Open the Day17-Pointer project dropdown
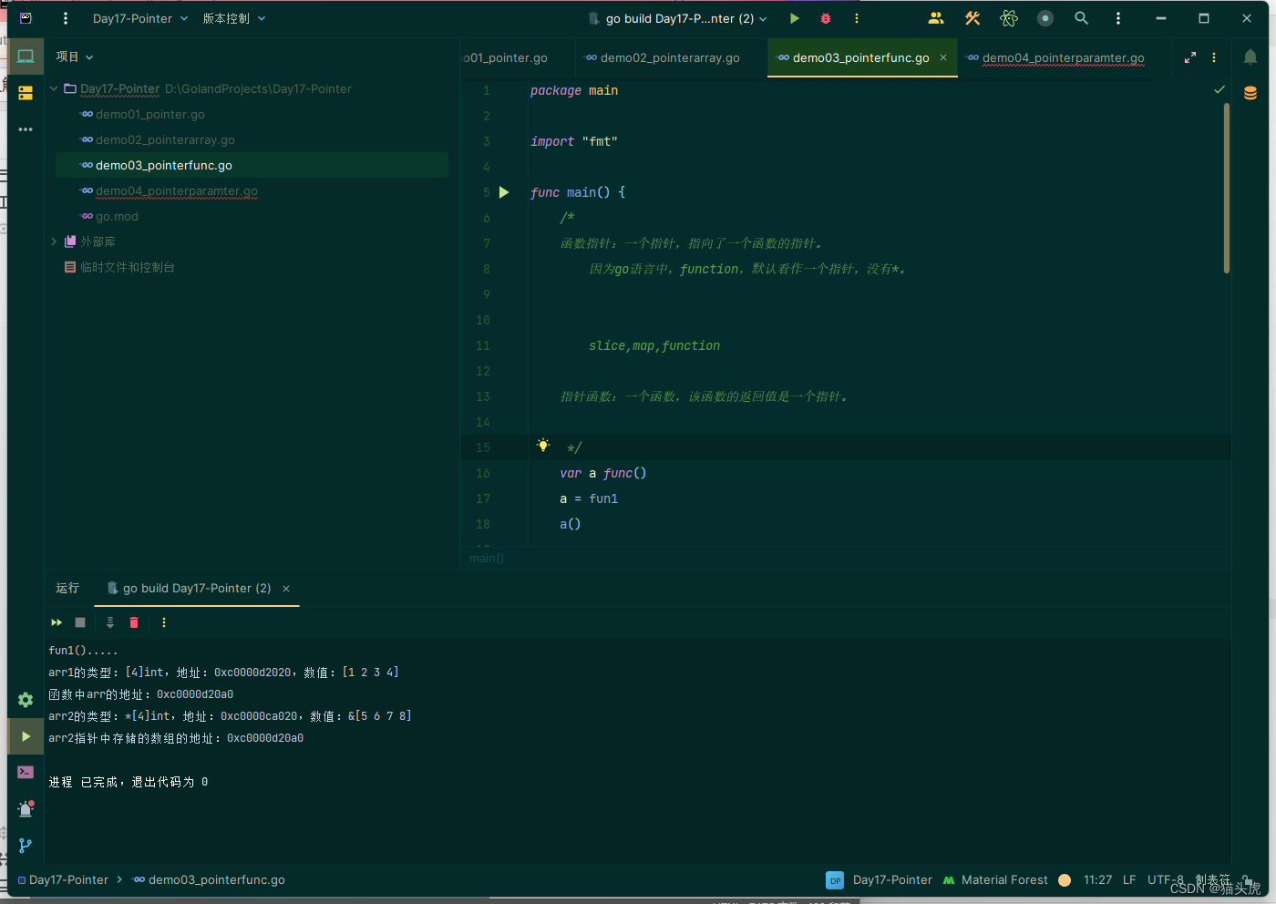This screenshot has width=1276, height=904. coord(140,18)
